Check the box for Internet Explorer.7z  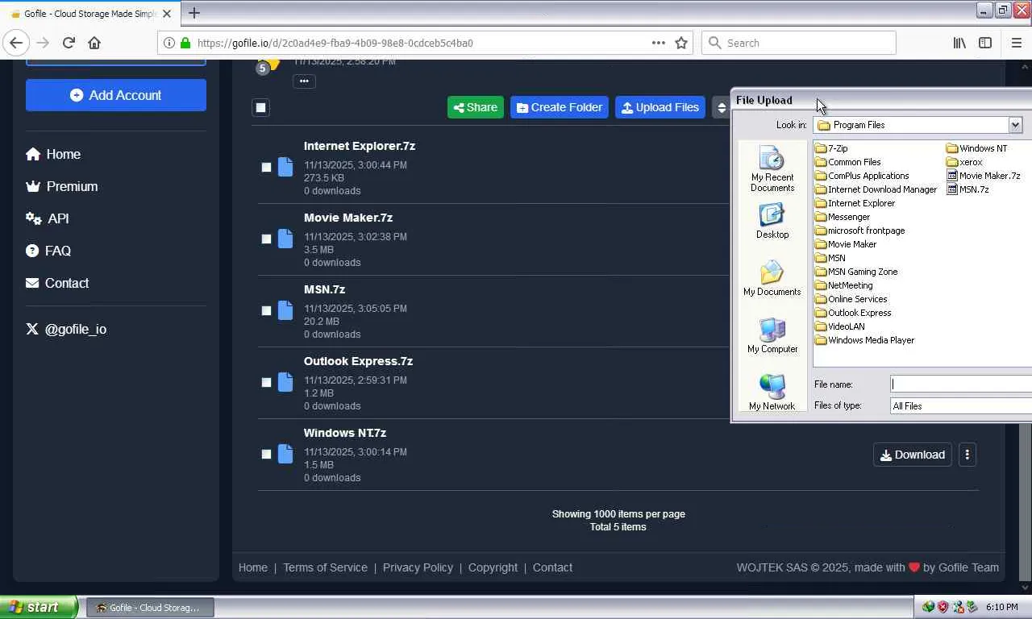click(x=266, y=167)
